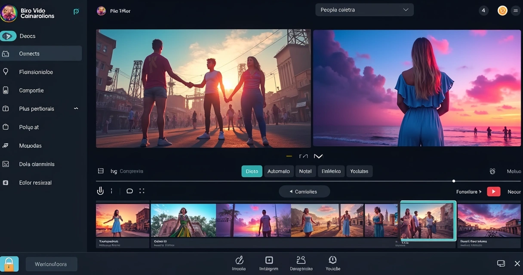
Task: Enable the Automallo option
Action: pyautogui.click(x=279, y=171)
